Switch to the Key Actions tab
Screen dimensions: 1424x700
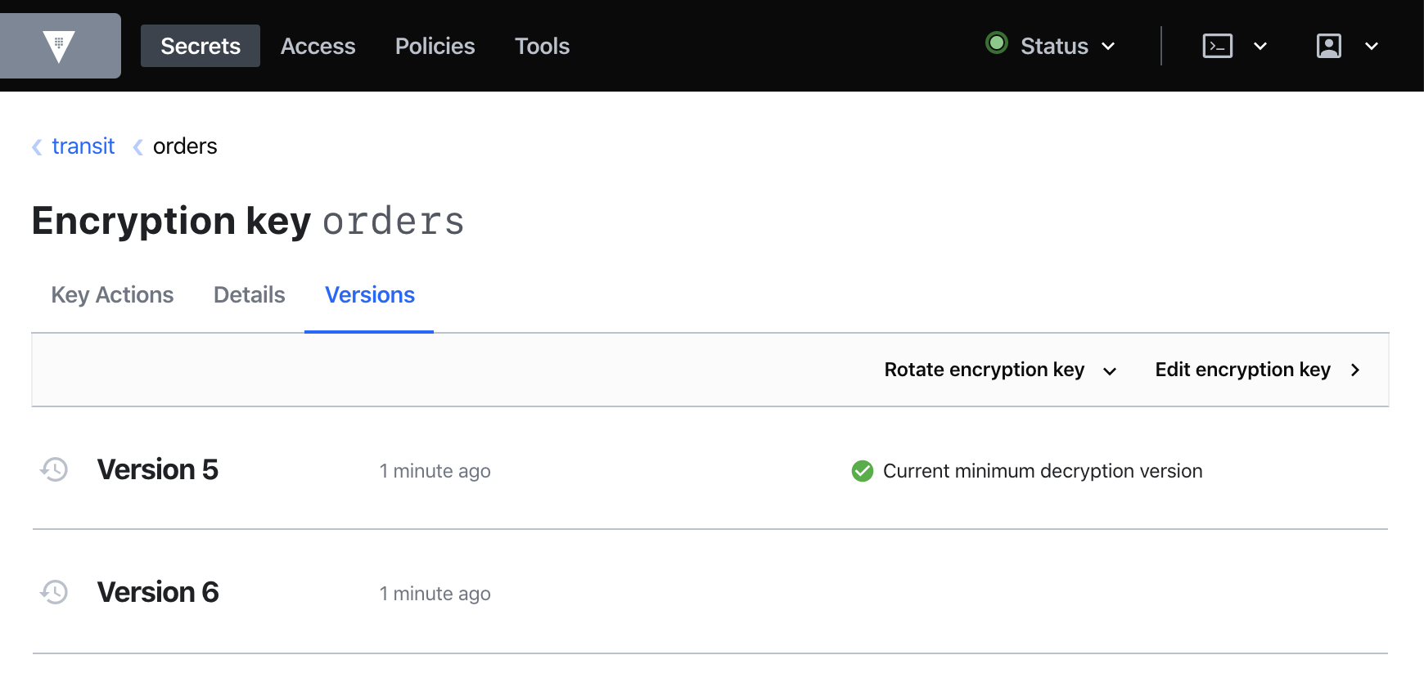[111, 294]
